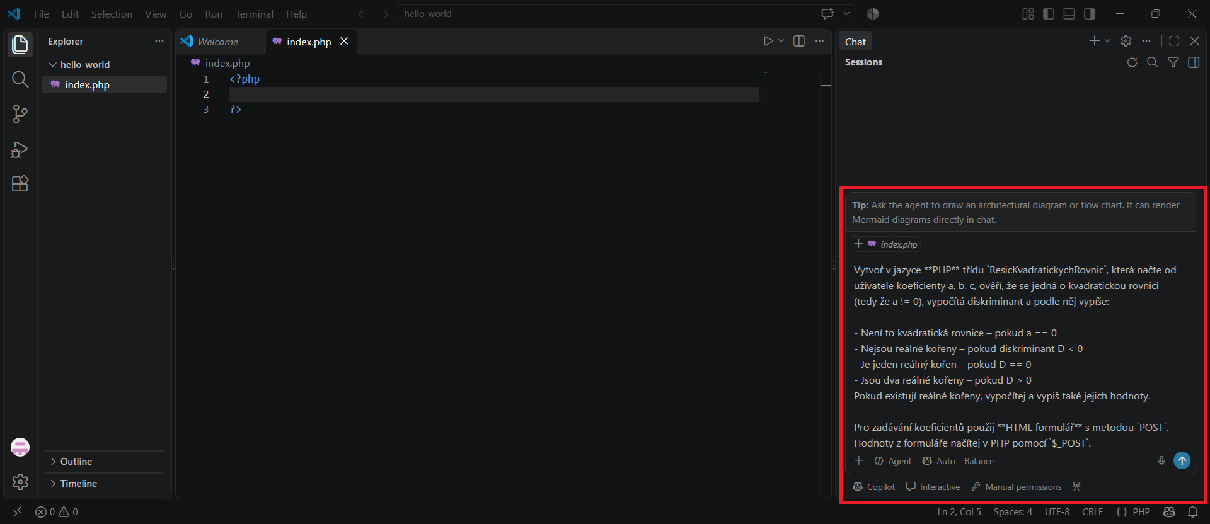Click the Copilot status icon in the status bar
The height and width of the screenshot is (524, 1210).
[1169, 512]
